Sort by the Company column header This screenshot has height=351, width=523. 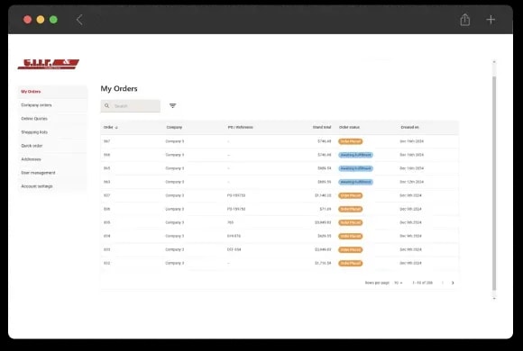(174, 128)
